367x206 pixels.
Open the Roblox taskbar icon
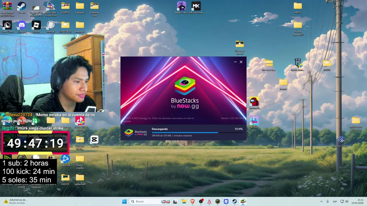coord(226,201)
